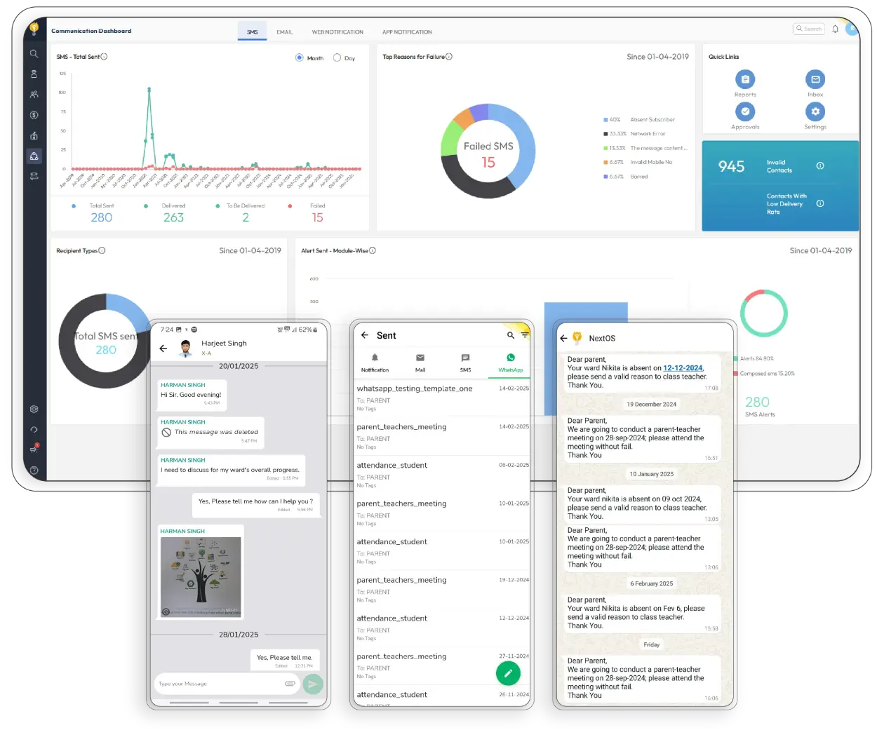Open parent_teachers_meeting item dated 19-12-2024
877x737 pixels.
(x=442, y=590)
